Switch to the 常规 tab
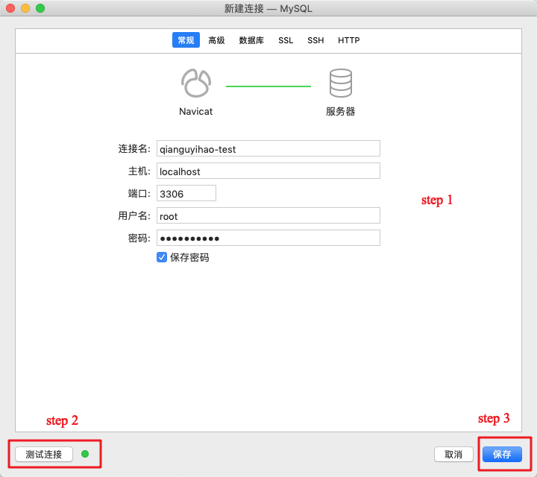This screenshot has width=537, height=477. (x=186, y=40)
